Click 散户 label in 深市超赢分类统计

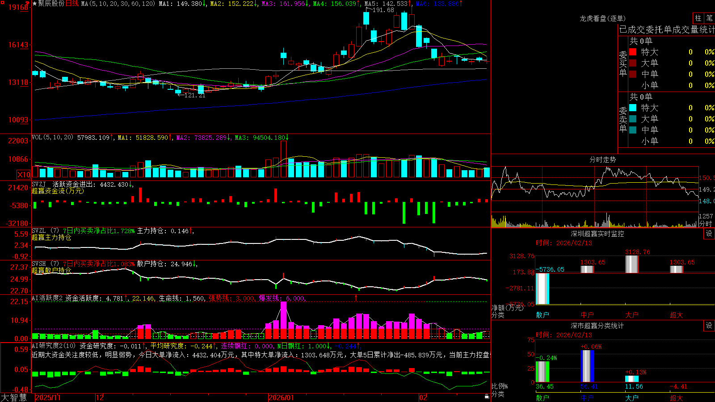pos(543,398)
